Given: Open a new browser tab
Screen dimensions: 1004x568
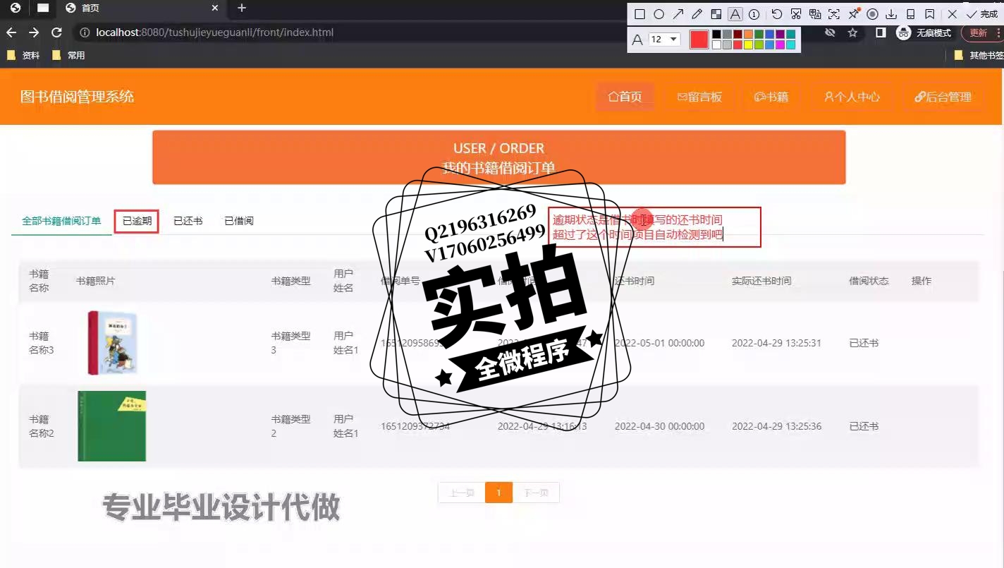Looking at the screenshot, I should [242, 8].
